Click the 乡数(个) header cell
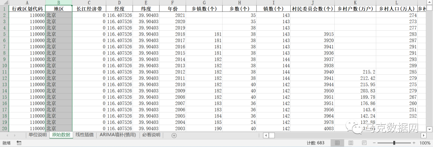 239,8
